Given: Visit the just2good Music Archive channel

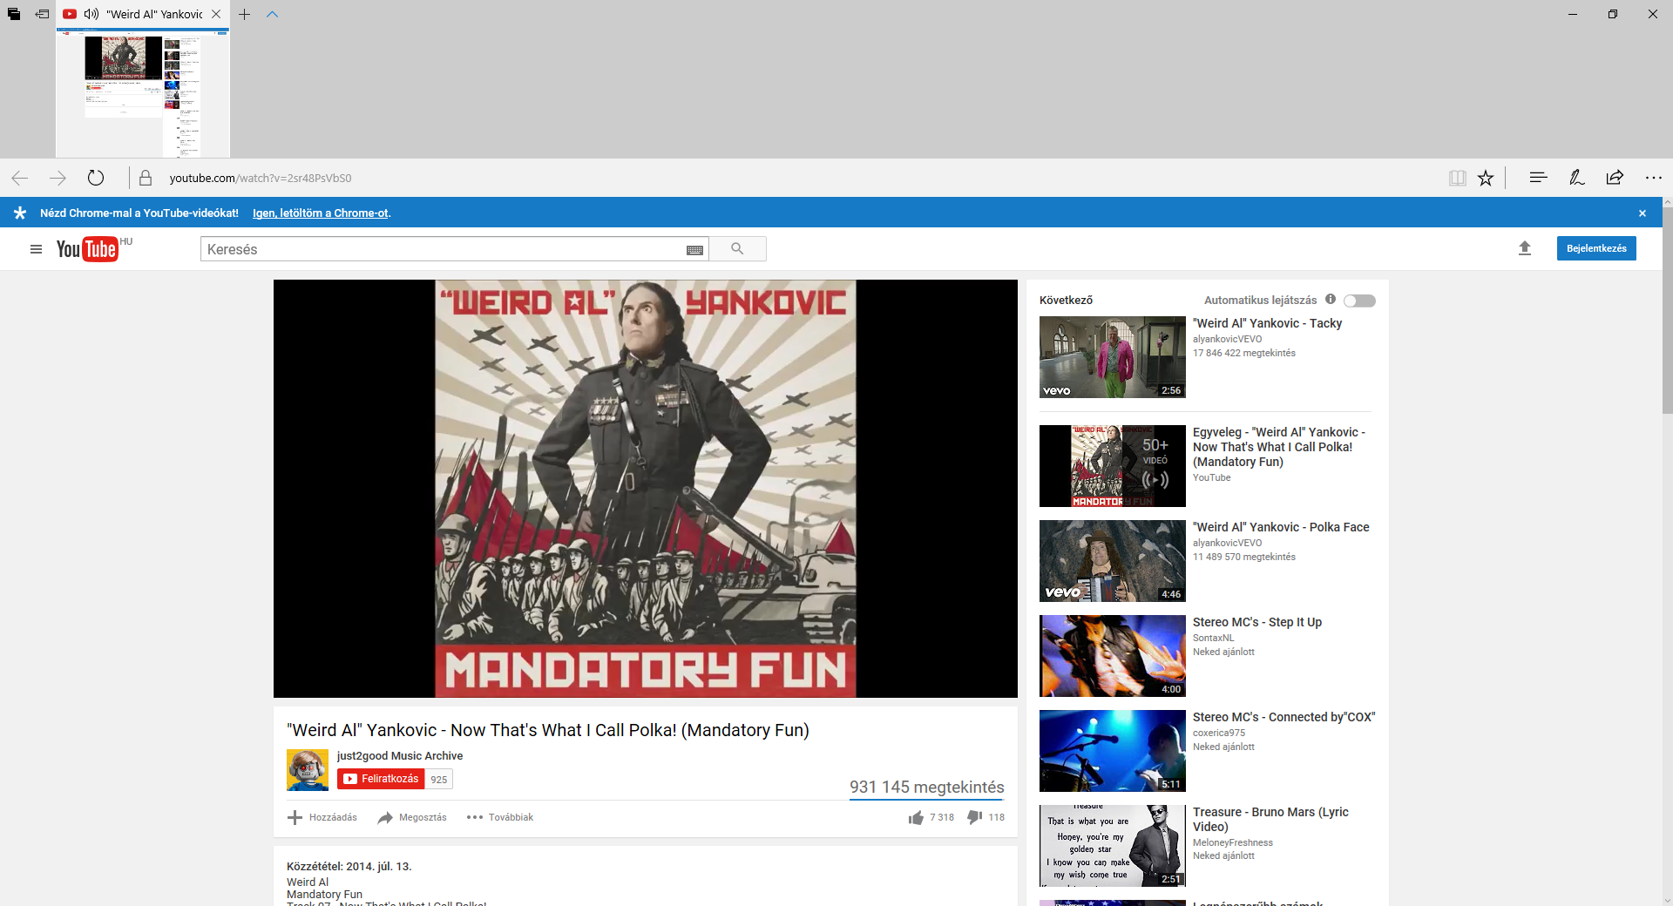Looking at the screenshot, I should [x=400, y=756].
